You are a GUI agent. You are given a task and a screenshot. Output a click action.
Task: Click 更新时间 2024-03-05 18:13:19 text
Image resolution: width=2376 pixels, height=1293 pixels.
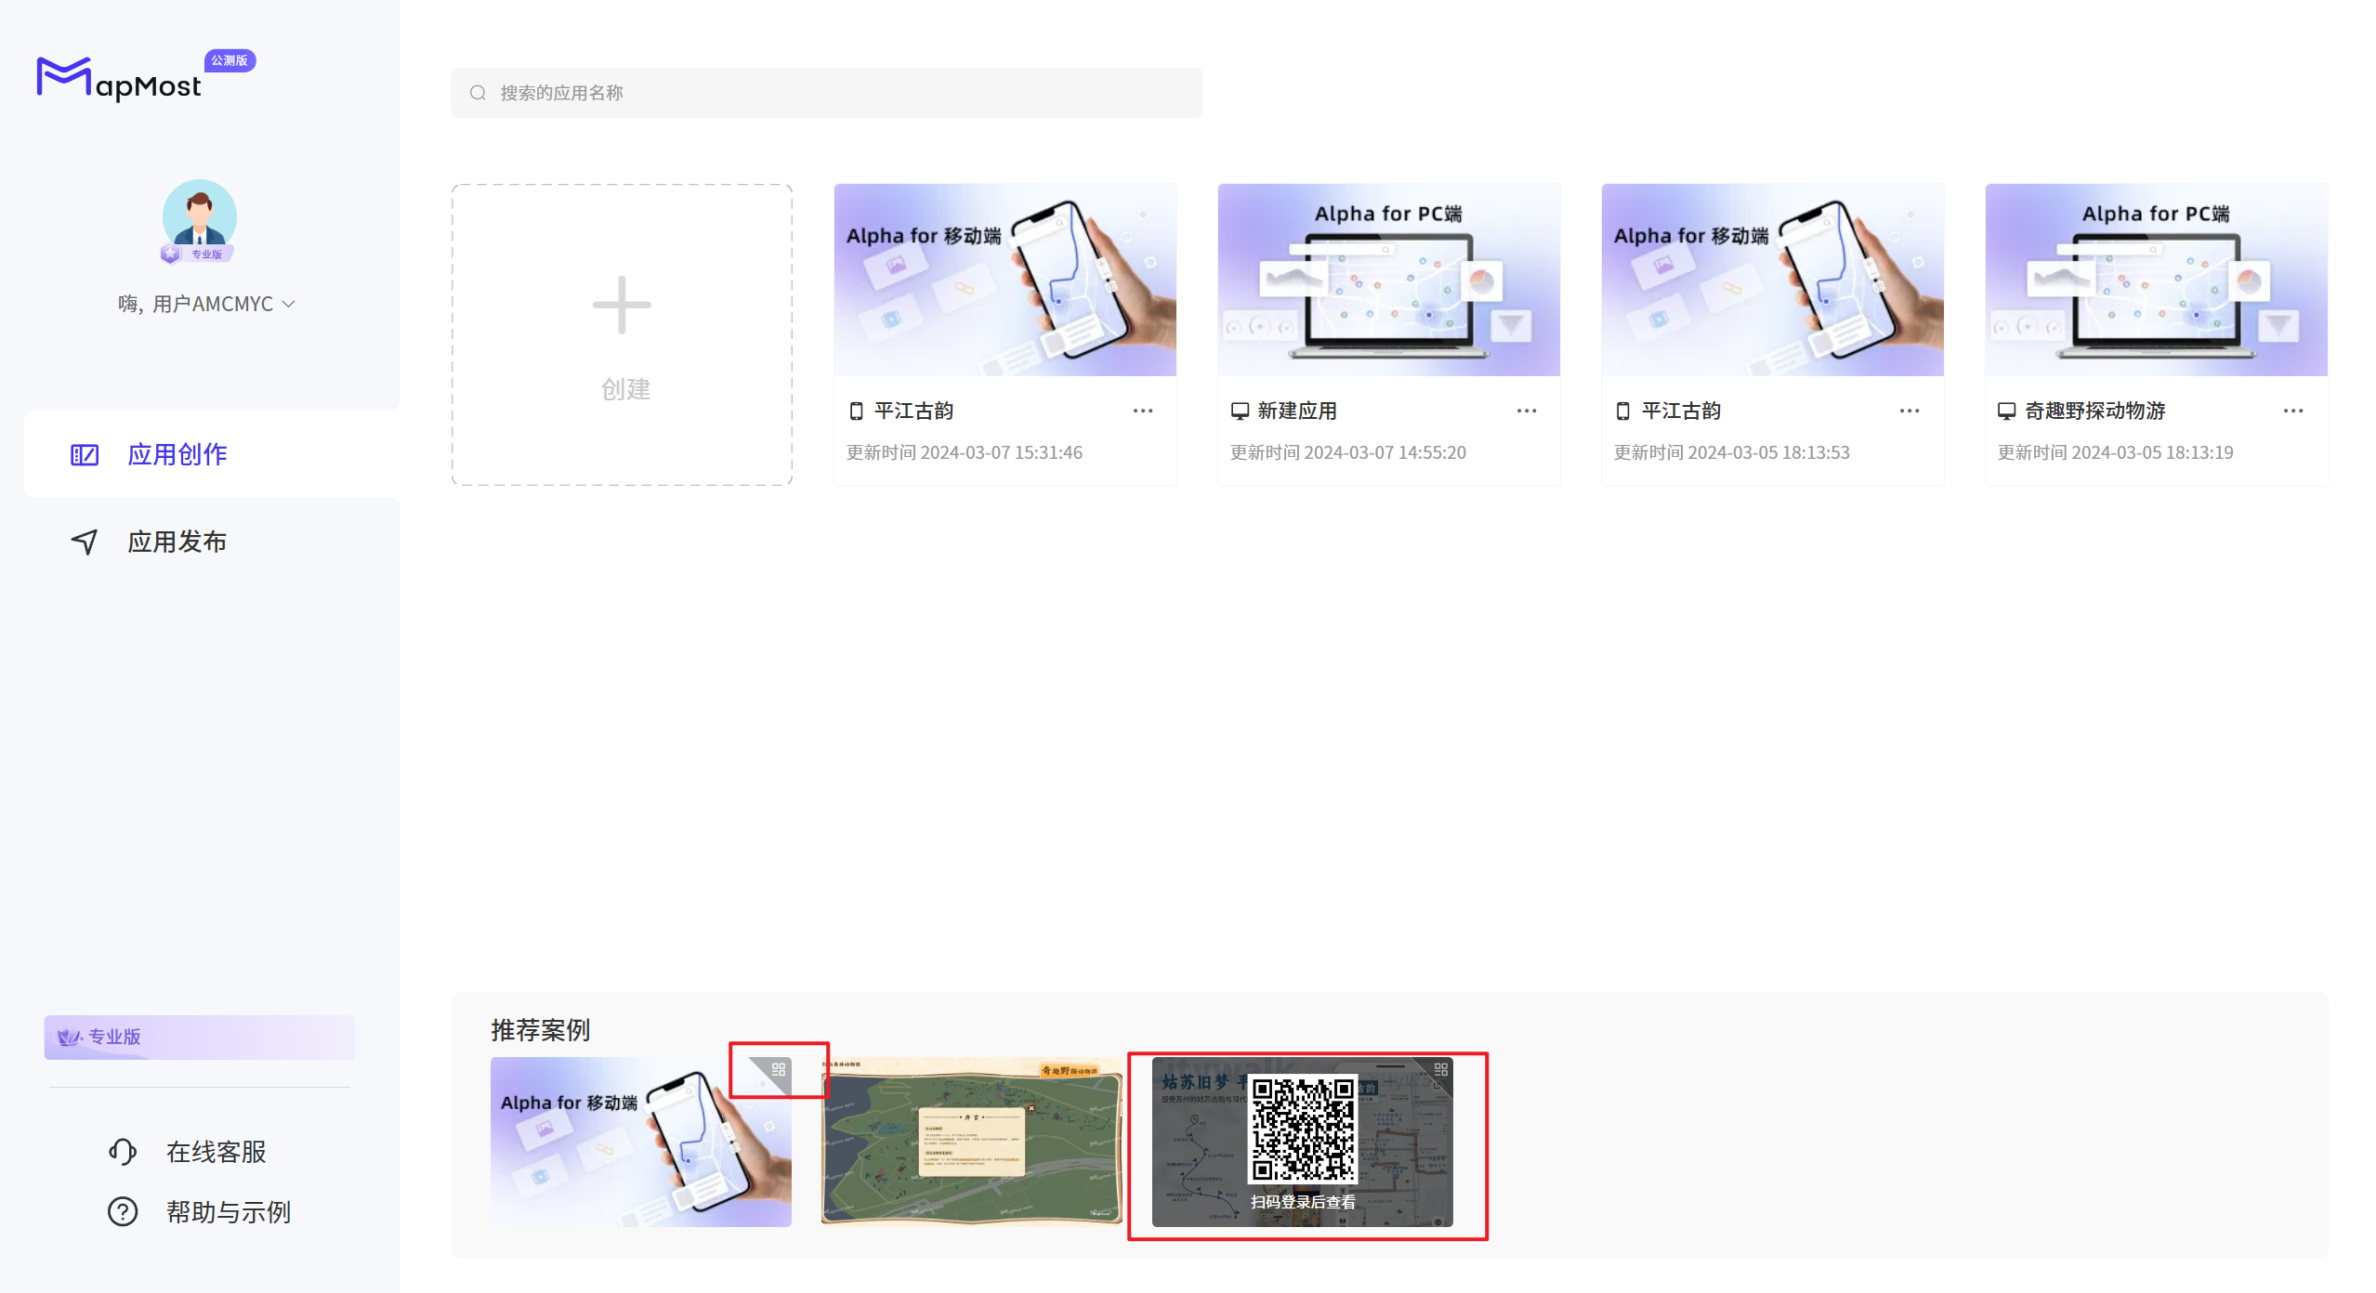point(2116,452)
